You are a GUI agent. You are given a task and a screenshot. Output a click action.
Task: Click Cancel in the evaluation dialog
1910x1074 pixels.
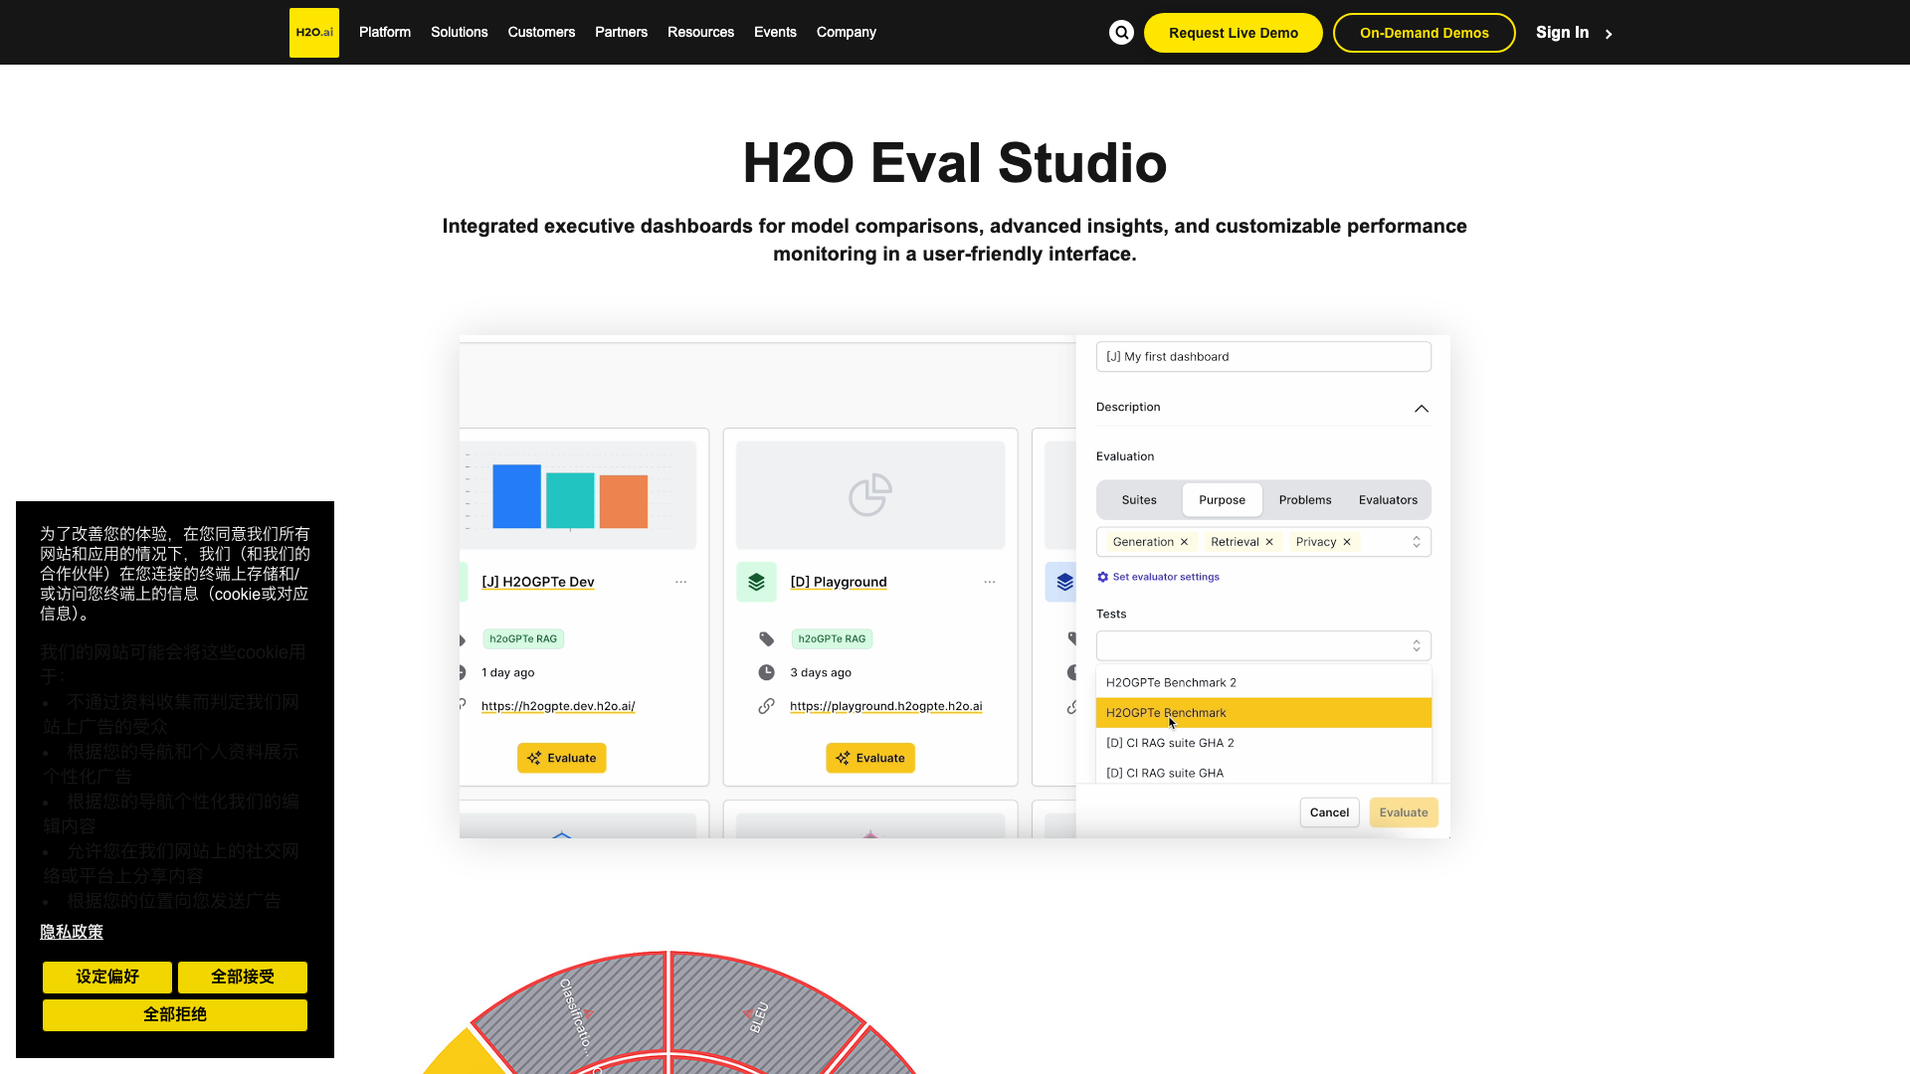tap(1329, 812)
